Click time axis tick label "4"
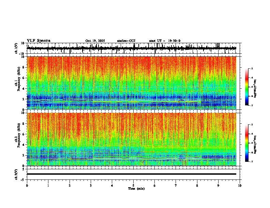270x208 pixels. click(112, 186)
